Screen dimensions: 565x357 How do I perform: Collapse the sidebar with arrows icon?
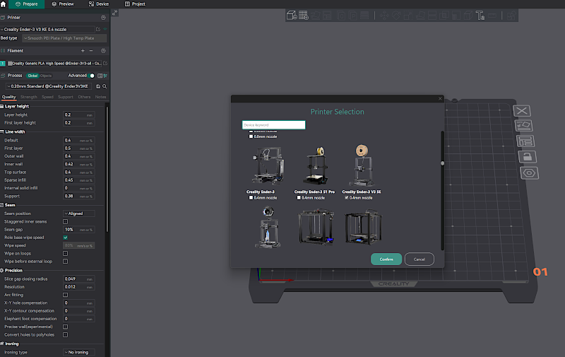pos(114,13)
